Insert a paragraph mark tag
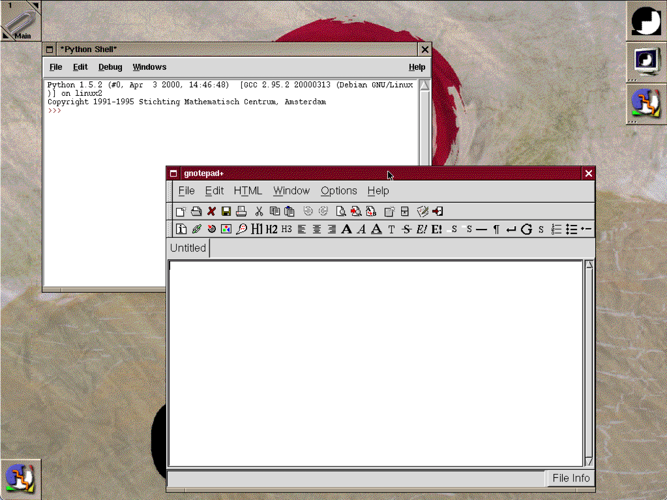This screenshot has height=500, width=667. [x=496, y=229]
